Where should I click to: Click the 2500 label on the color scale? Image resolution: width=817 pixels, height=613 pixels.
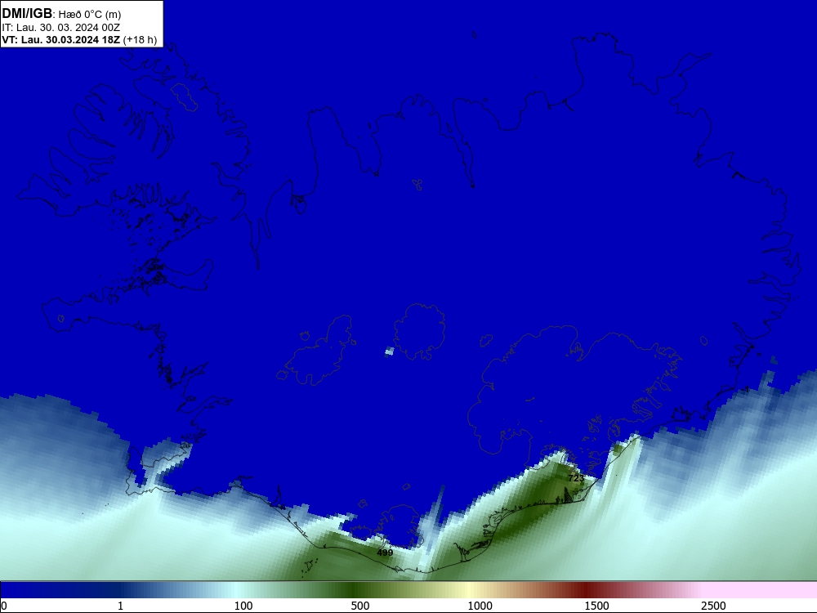click(713, 606)
